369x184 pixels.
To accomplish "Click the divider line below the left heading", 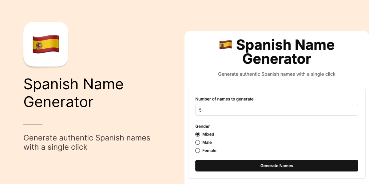I will [33, 124].
